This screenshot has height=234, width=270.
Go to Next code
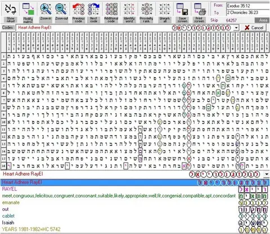tap(93, 9)
